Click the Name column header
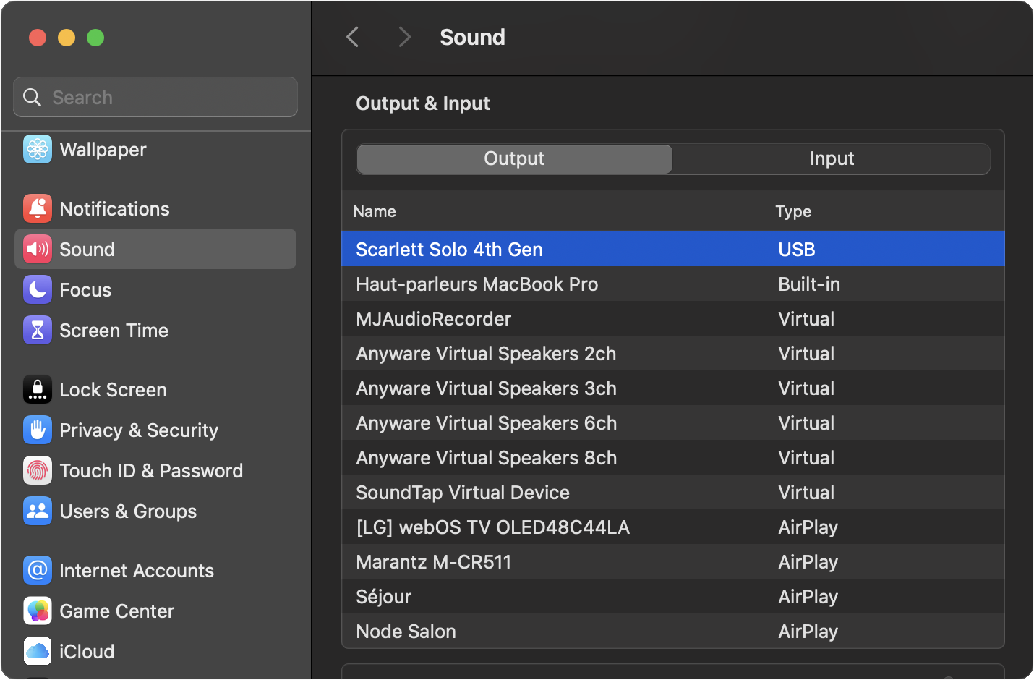Image resolution: width=1034 pixels, height=680 pixels. (x=375, y=211)
